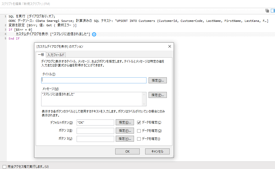This screenshot has width=275, height=169.
Task: Click the 指定(S)... button for title
Action: click(158, 80)
